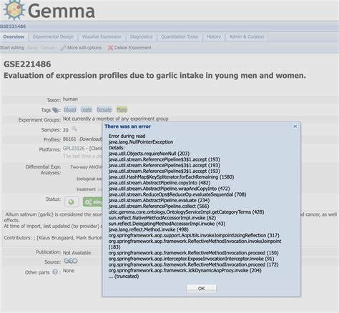Open the highlighted Male tag
Screen dimensions: 339x313
pyautogui.click(x=122, y=109)
